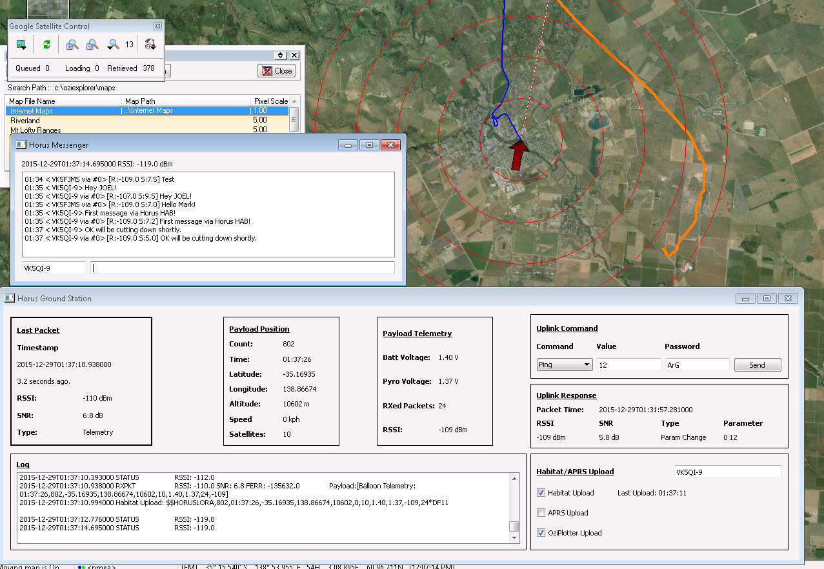Send the uplink command with the Send button
The image size is (824, 569).
pos(758,365)
